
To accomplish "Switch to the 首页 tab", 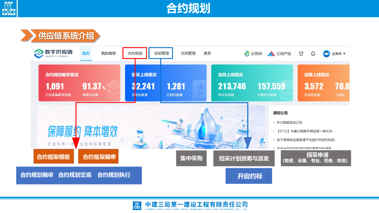I will tap(85, 53).
